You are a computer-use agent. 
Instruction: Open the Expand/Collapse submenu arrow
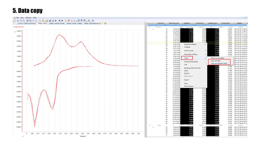[x=206, y=44]
